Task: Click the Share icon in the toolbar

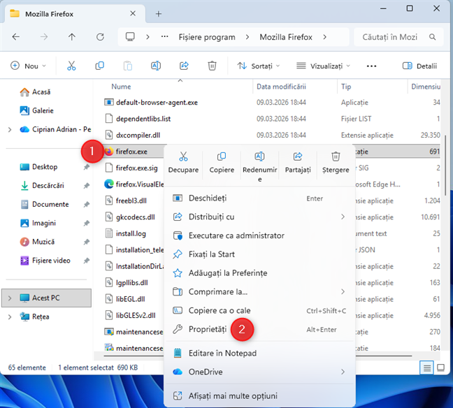Action: coord(184,66)
